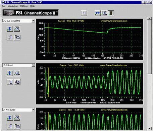
Task: Click the cursor alignment icon in top toolbar
Action: (x=84, y=13)
